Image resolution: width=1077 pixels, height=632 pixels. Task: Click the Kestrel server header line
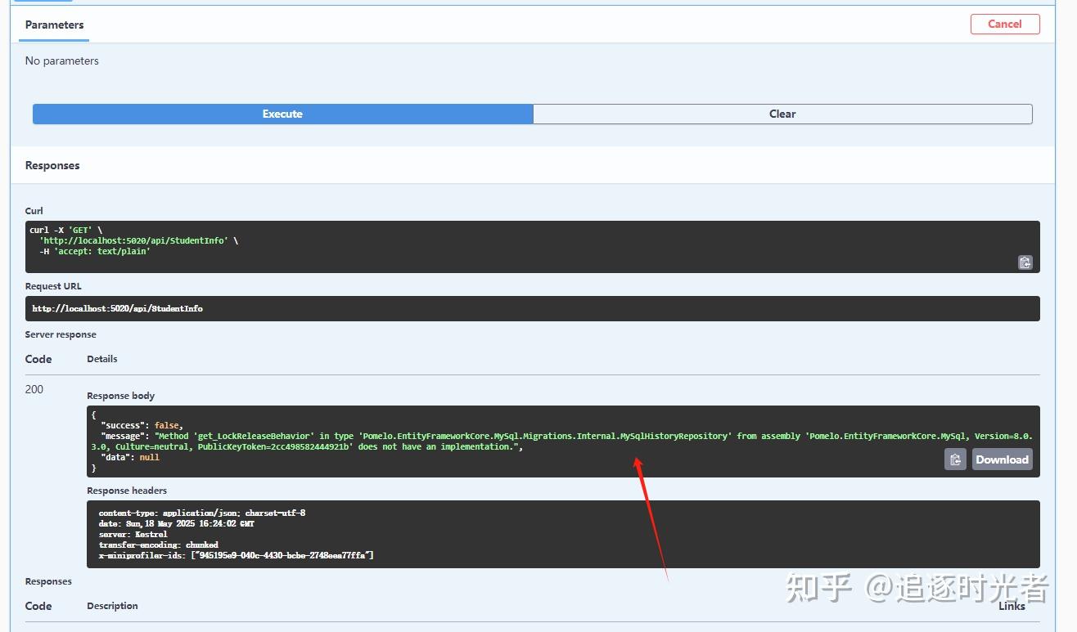coord(135,534)
